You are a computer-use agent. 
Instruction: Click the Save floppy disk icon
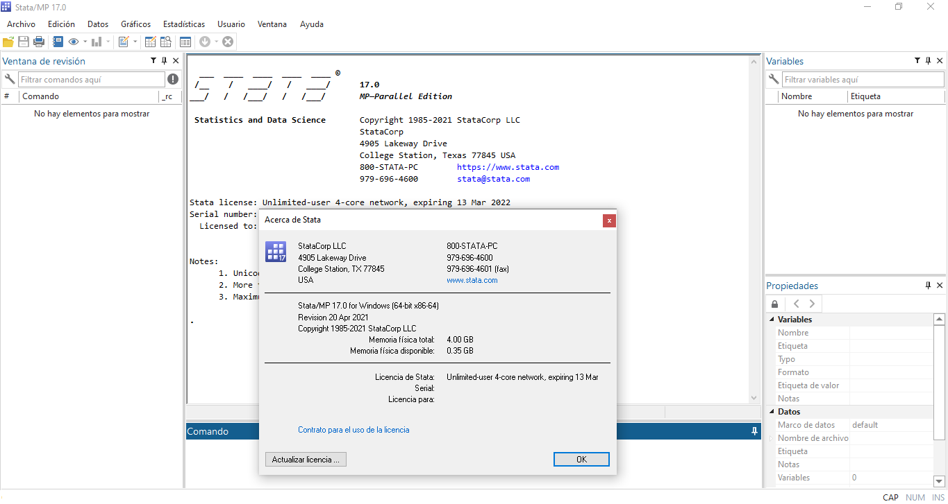pyautogui.click(x=24, y=42)
